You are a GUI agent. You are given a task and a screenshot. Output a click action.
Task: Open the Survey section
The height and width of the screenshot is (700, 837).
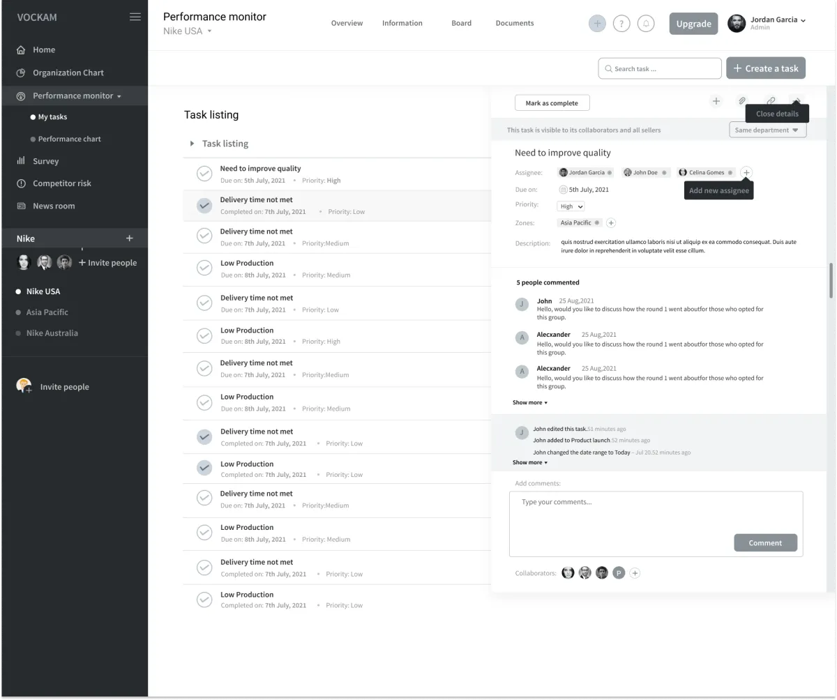38,161
